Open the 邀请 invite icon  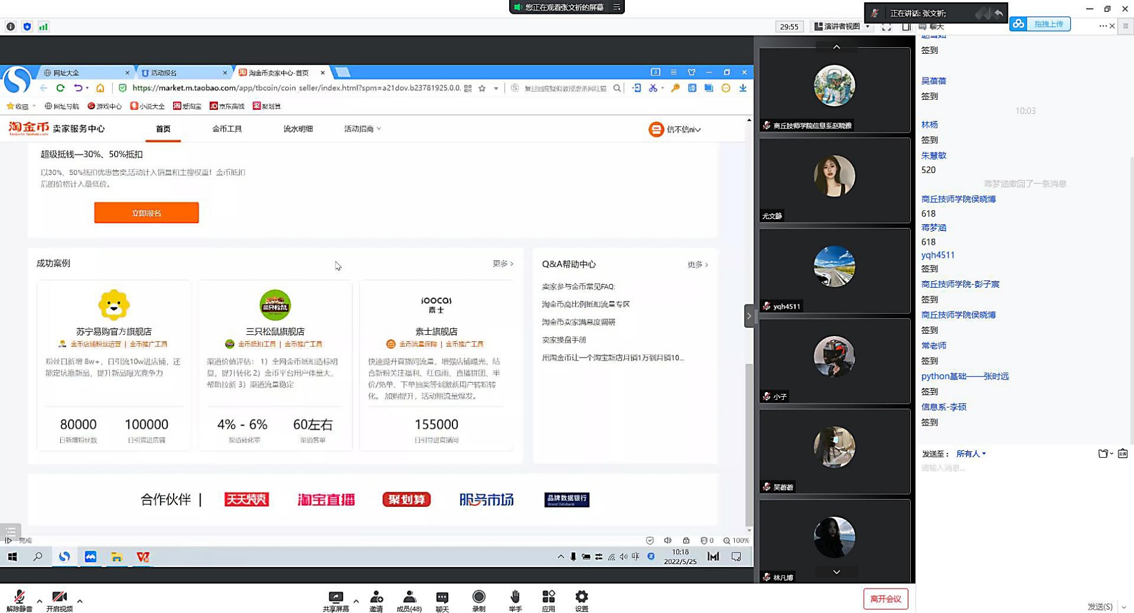coord(376,600)
